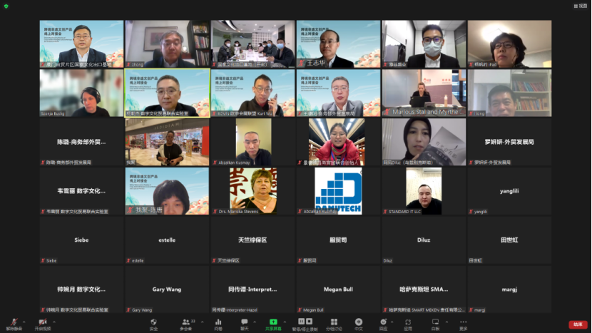Image resolution: width=592 pixels, height=333 pixels.
Task: Open the Whiteboard tool
Action: click(435, 324)
